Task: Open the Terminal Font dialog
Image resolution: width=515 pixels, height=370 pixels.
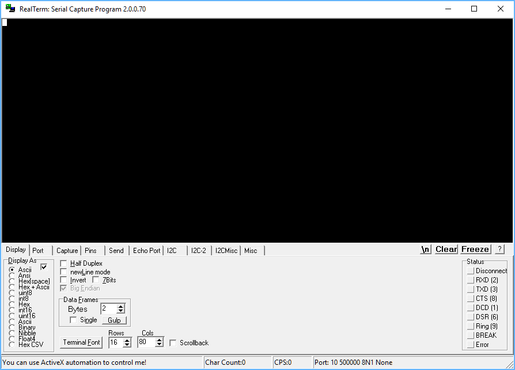Action: (x=81, y=342)
